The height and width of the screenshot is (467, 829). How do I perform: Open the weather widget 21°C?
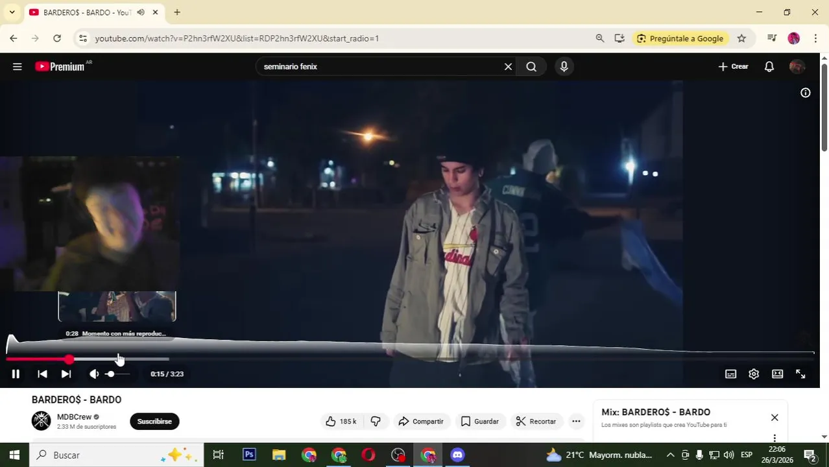tap(599, 455)
